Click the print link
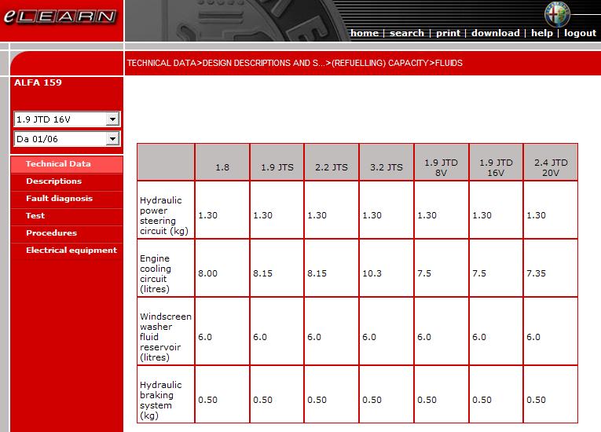 [448, 33]
